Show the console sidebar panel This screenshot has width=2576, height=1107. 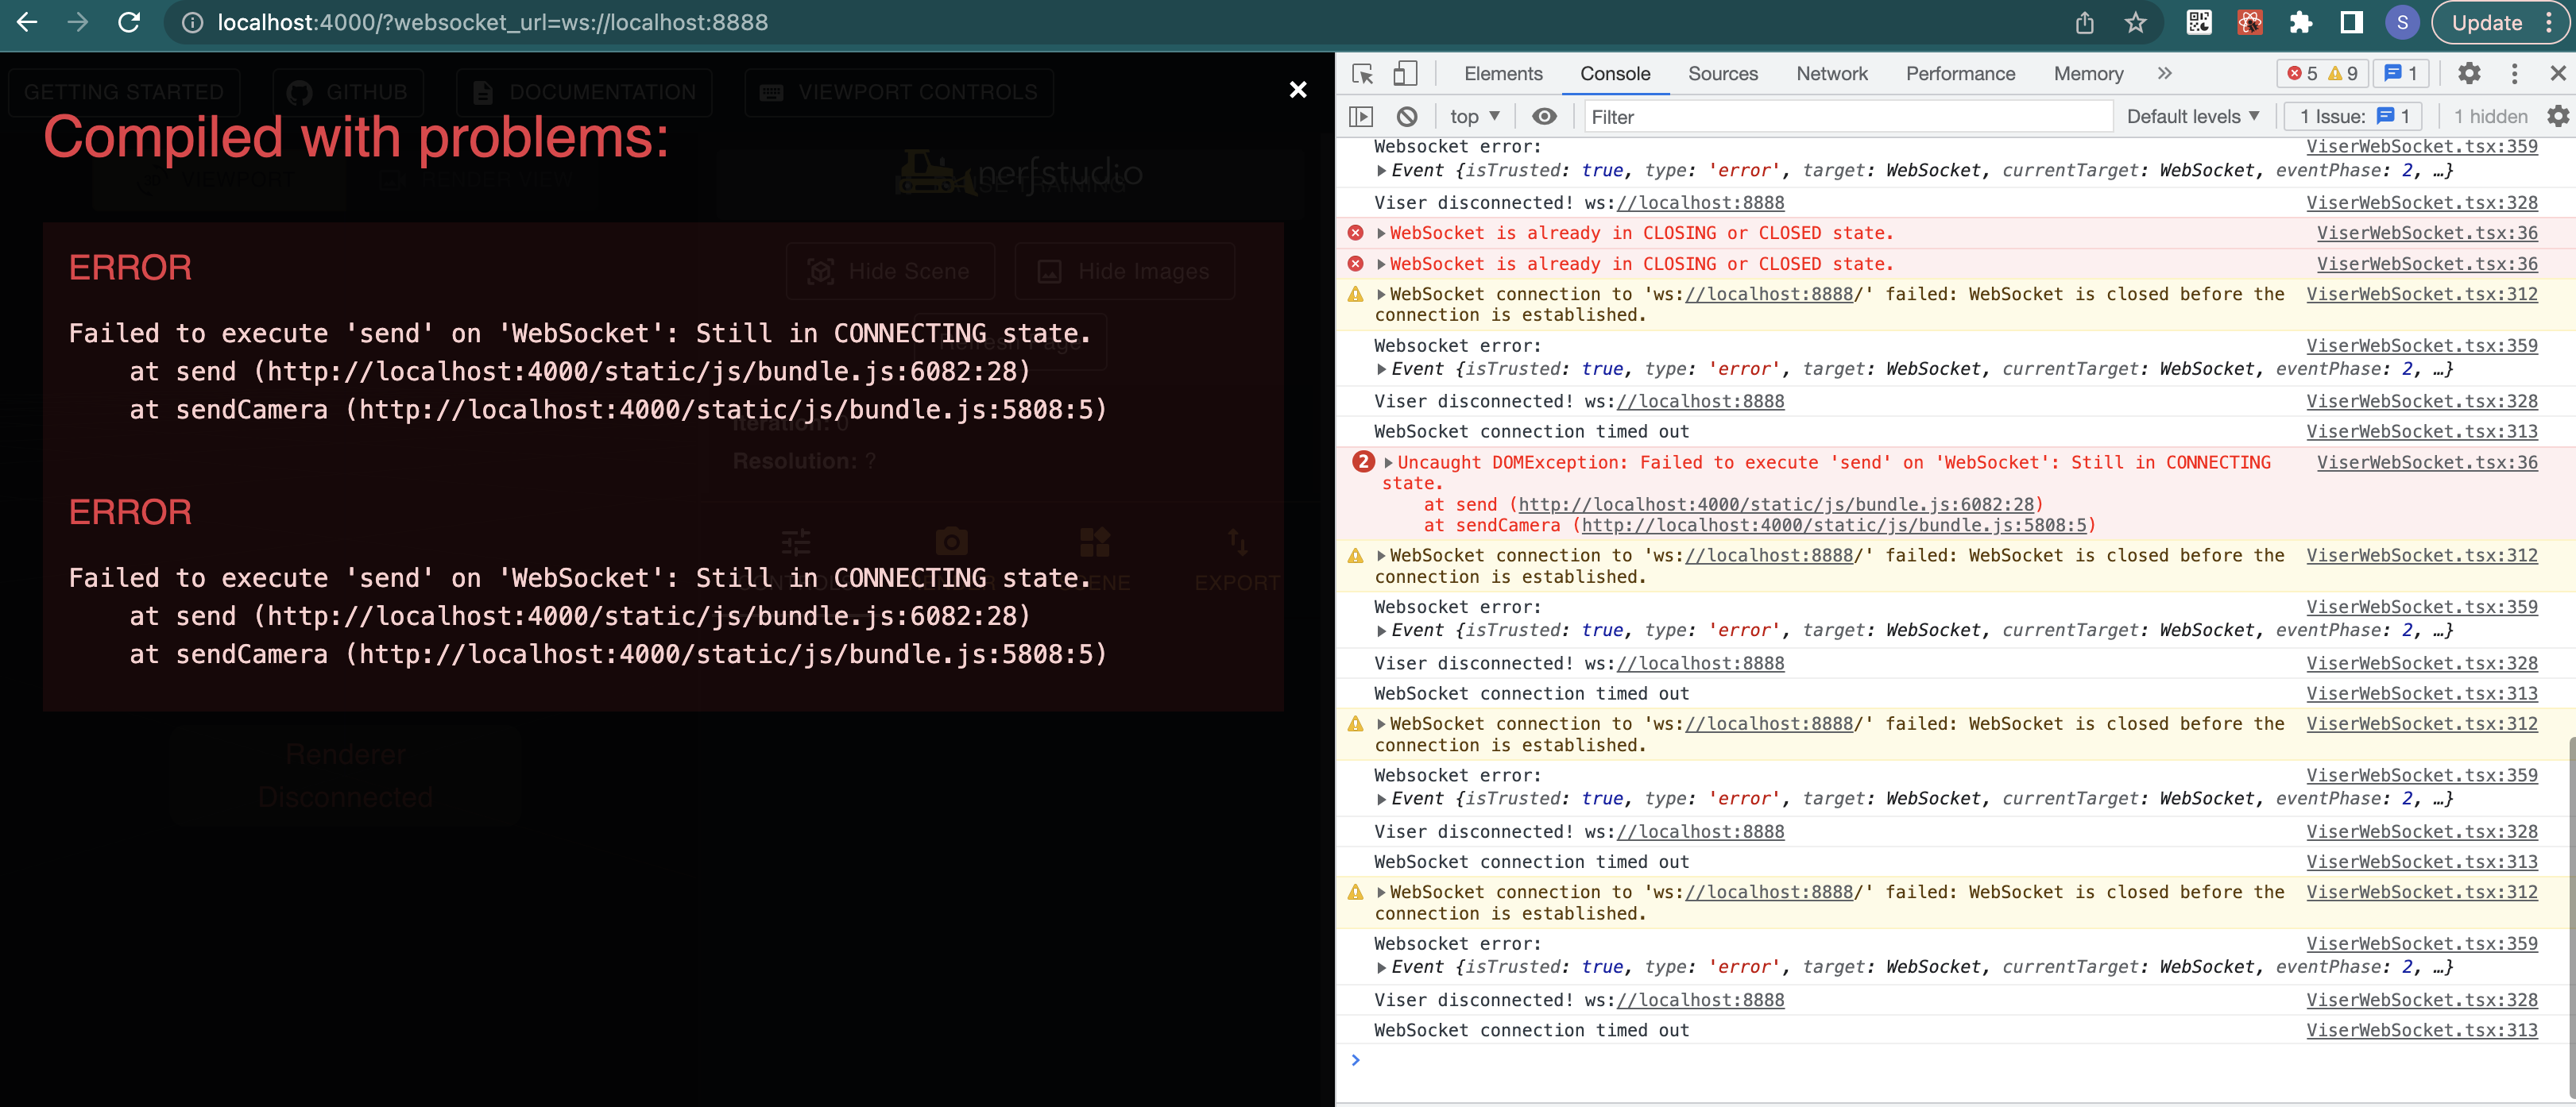coord(1361,116)
